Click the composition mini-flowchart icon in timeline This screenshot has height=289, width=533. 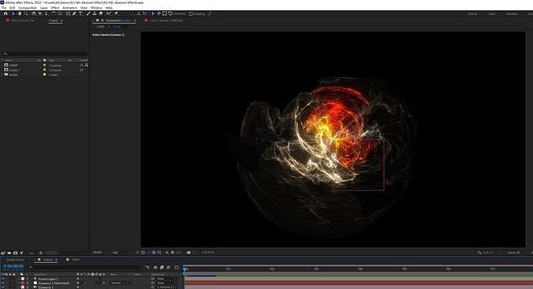click(148, 267)
